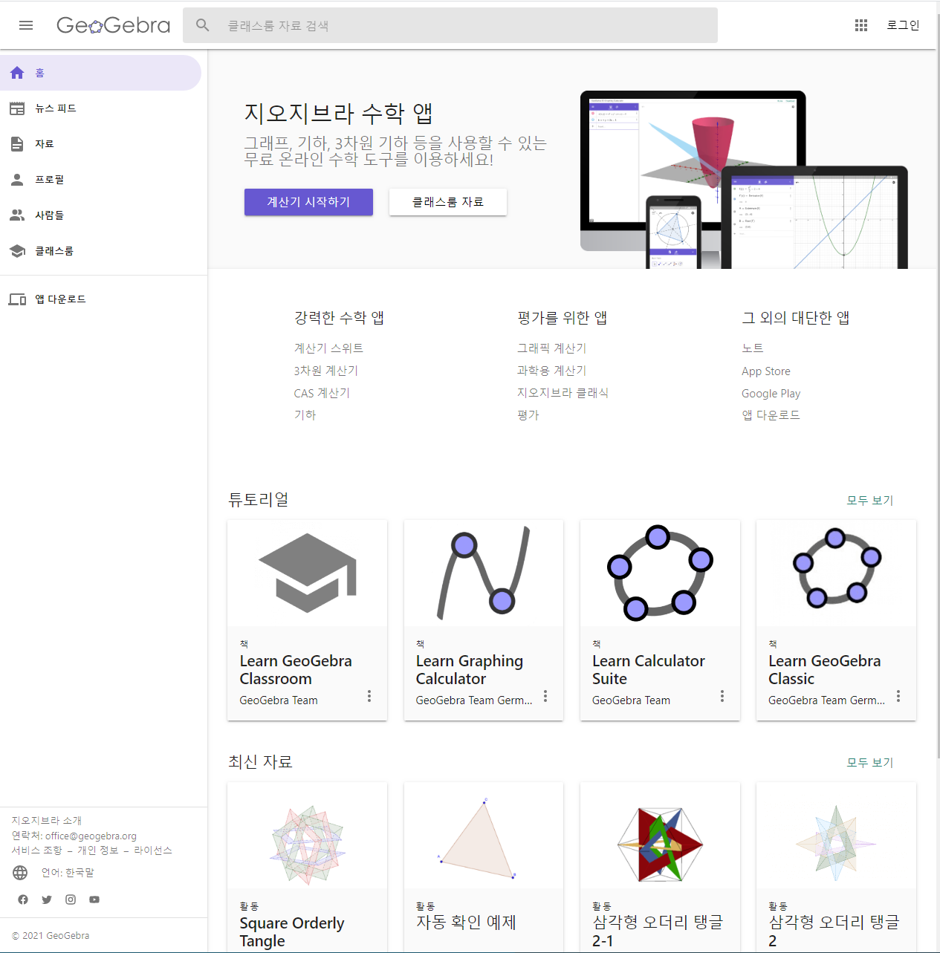Click the home icon in sidebar

point(17,73)
